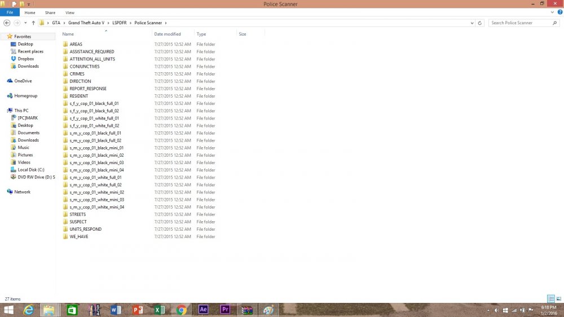This screenshot has height=317, width=564.
Task: Open Pictures under This PC
Action: point(25,155)
